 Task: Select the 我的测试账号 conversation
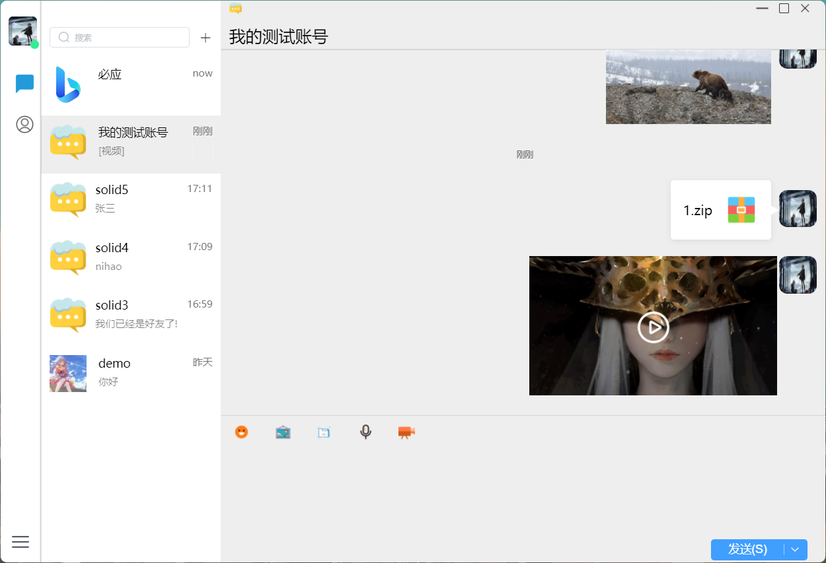coord(131,145)
